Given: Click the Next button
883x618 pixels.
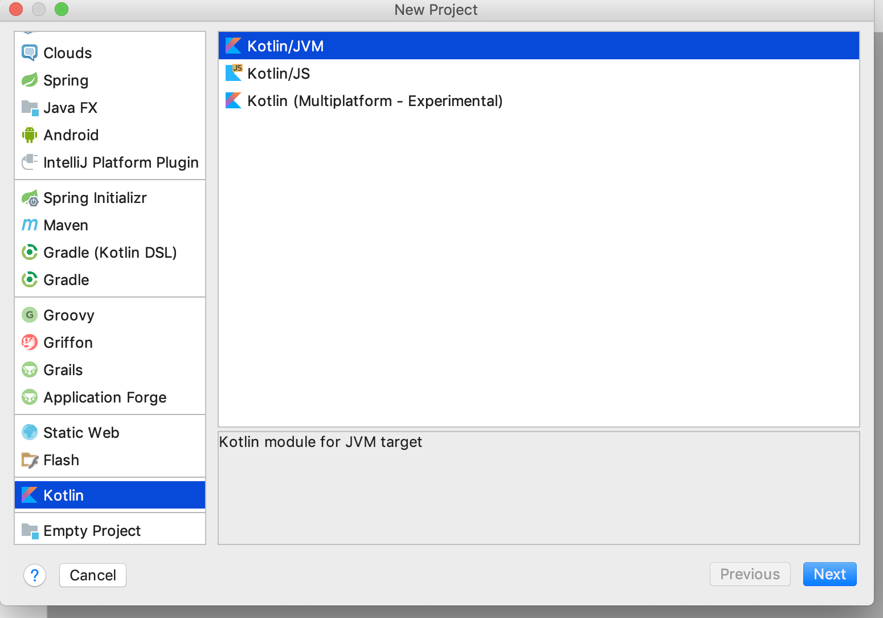Looking at the screenshot, I should click(830, 574).
